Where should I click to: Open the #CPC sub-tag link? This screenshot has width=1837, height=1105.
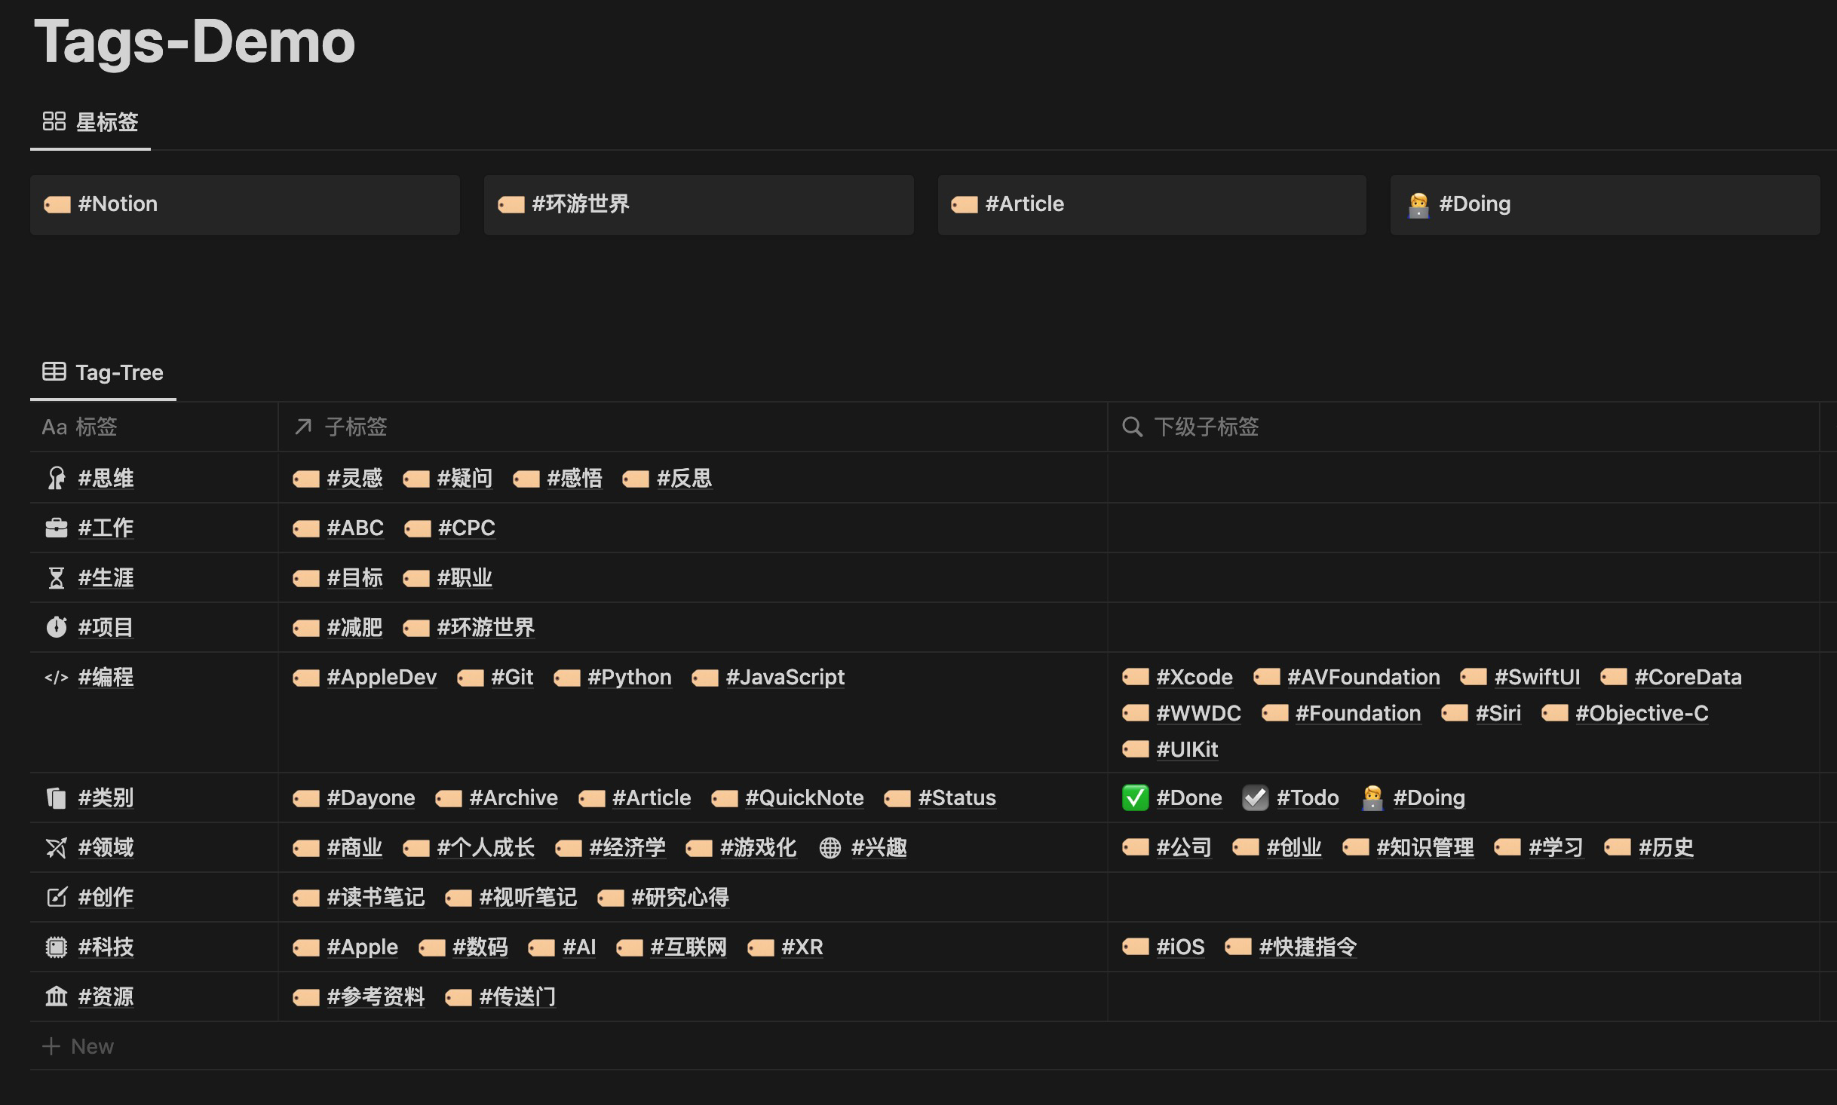pyautogui.click(x=466, y=528)
